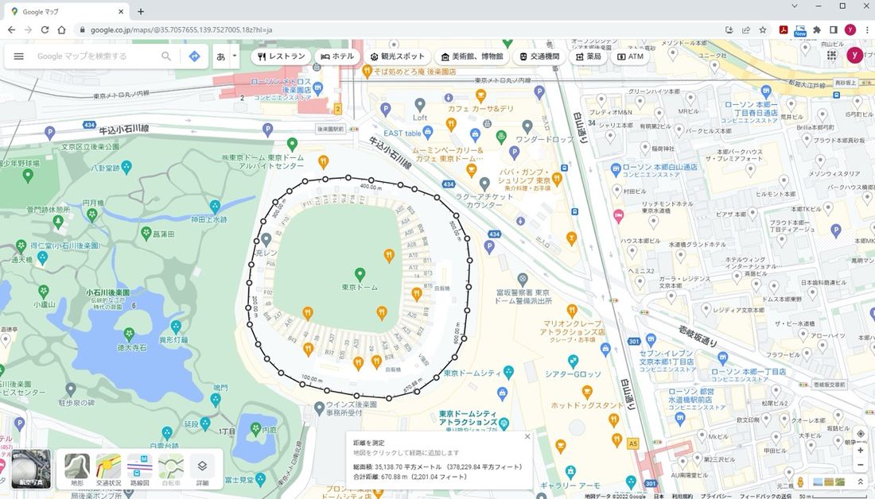Click the search magnifier icon
875x499 pixels.
(166, 56)
